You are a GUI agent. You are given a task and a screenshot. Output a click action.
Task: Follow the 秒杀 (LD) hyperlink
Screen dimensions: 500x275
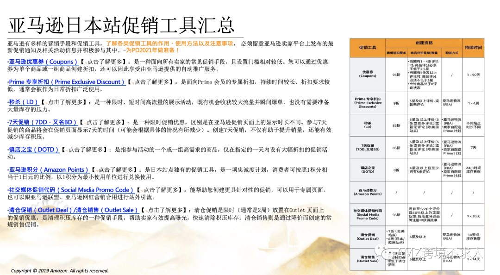coord(23,102)
